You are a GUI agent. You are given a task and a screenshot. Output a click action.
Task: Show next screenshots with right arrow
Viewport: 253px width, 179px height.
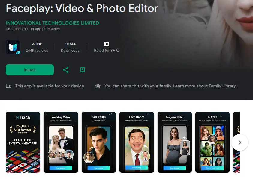coord(240,142)
